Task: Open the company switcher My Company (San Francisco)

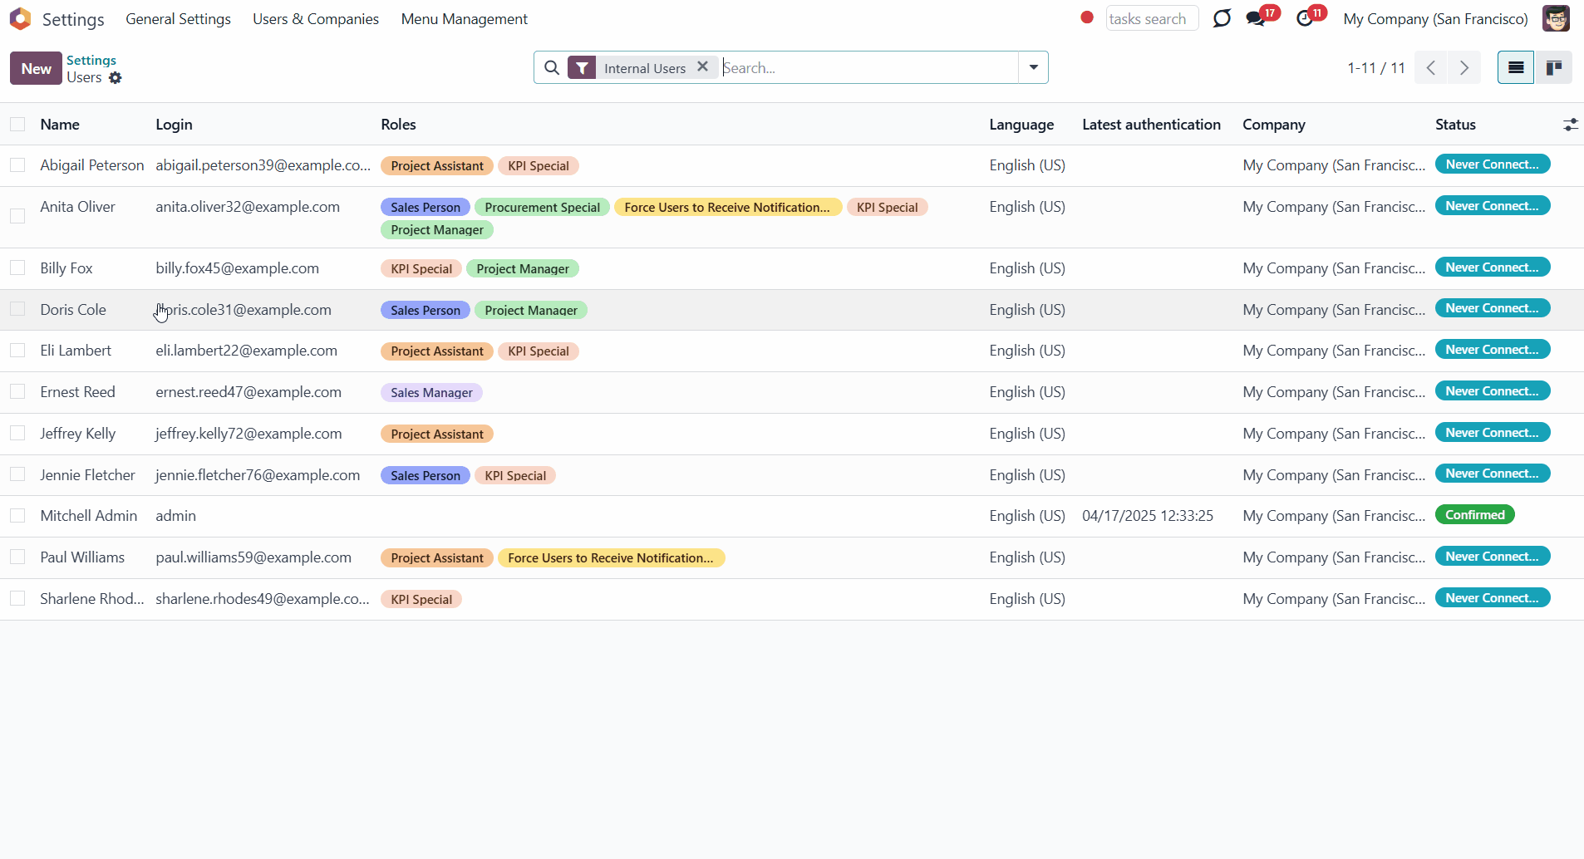Action: 1435,19
